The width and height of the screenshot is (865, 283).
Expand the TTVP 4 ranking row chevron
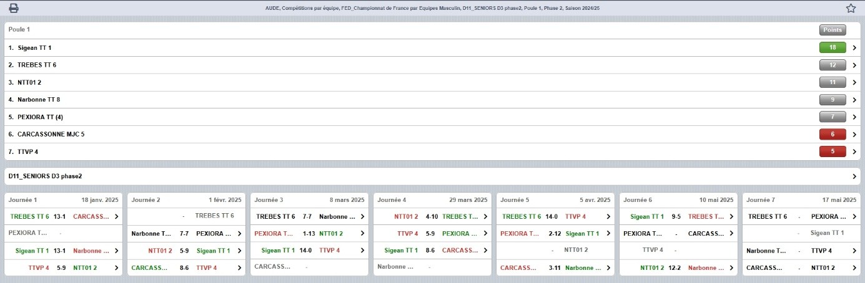tap(854, 151)
